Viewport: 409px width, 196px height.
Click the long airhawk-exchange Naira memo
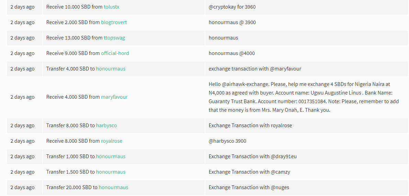pyautogui.click(x=304, y=97)
